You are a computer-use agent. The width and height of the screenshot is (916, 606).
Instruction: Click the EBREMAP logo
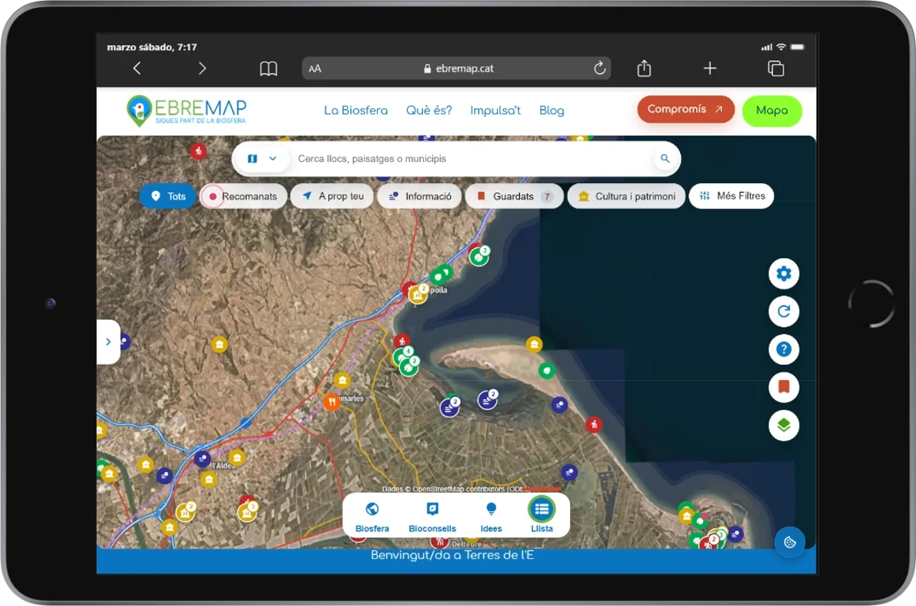click(187, 111)
